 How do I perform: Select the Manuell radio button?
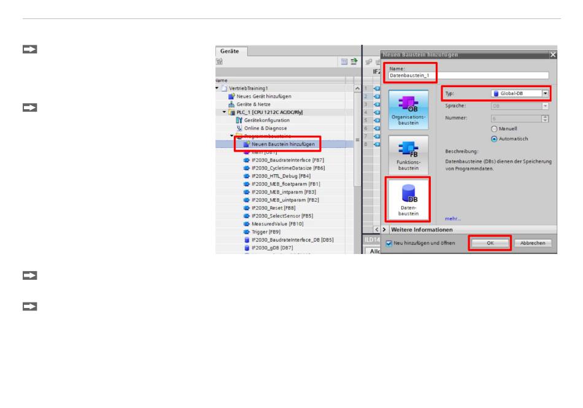[494, 129]
